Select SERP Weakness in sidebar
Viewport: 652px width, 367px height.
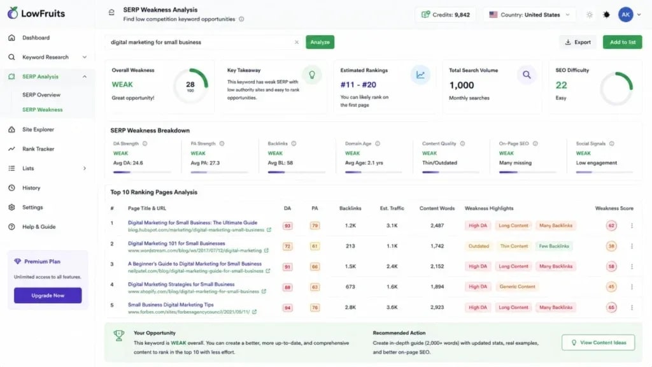point(43,110)
